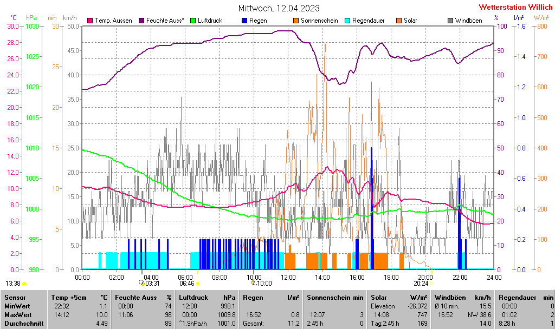Click the '24:00' label on the time axis
The width and height of the screenshot is (555, 329).
494,278
